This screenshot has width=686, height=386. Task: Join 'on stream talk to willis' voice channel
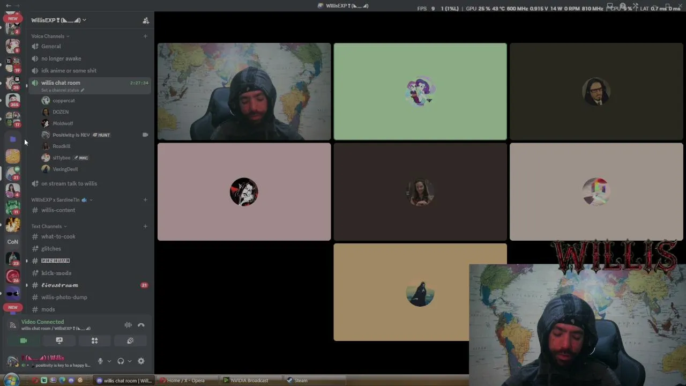[x=90, y=183]
